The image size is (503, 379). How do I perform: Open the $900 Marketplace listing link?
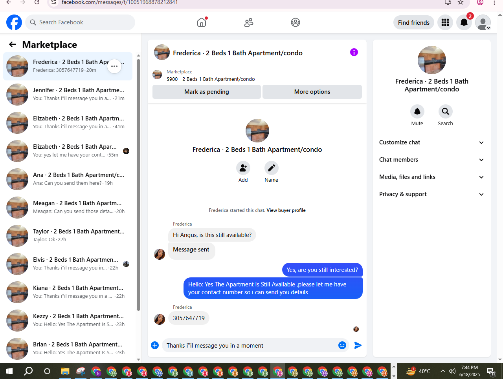click(211, 79)
